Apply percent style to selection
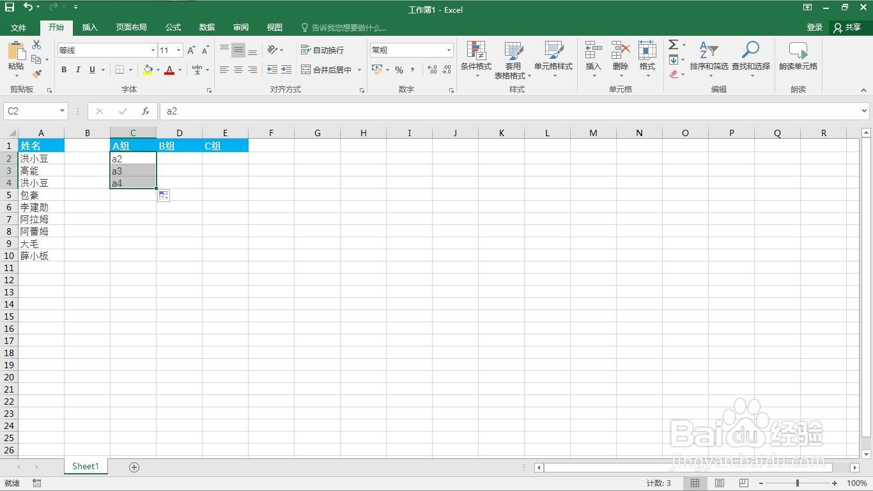Screen dimensions: 873x491 (399, 70)
